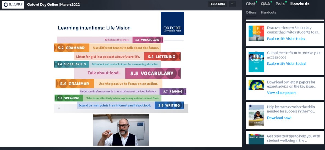Click the '5.7 READING' label on slide
325x150 pixels.
tap(173, 91)
